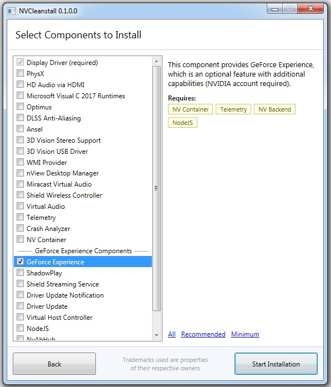Enable 3D Vision Stereo Support

point(20,140)
